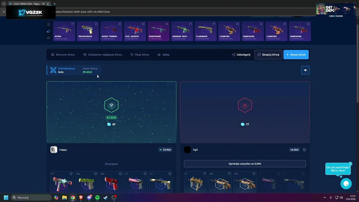Click the VgZ player name

click(x=195, y=150)
